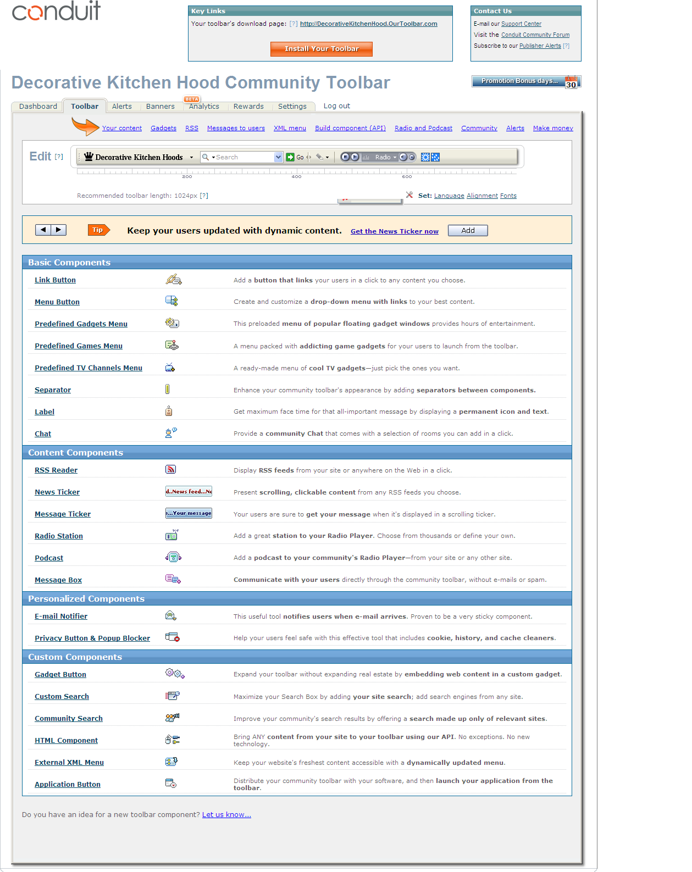Click the radio stop button in toolbar preview

(345, 157)
